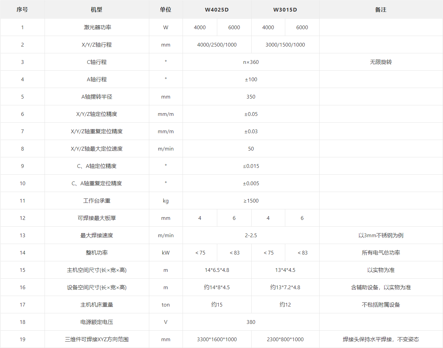Click the 单位 column header
The height and width of the screenshot is (348, 443).
(x=166, y=10)
